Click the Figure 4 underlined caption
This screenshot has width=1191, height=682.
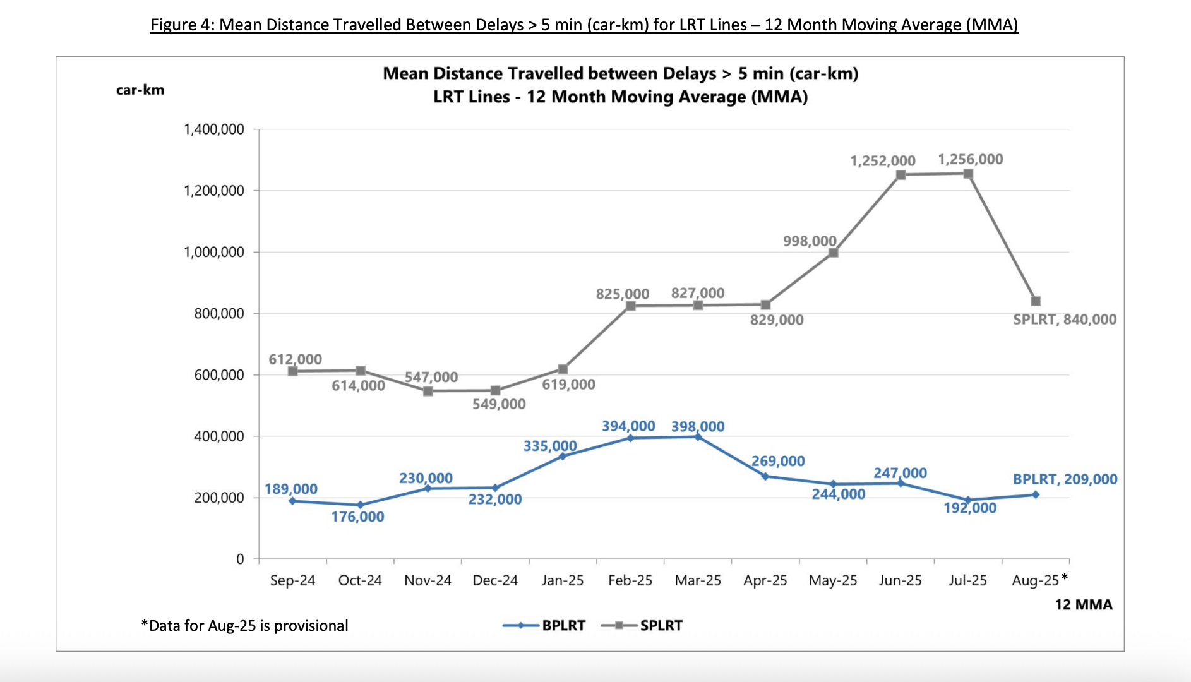tap(584, 25)
